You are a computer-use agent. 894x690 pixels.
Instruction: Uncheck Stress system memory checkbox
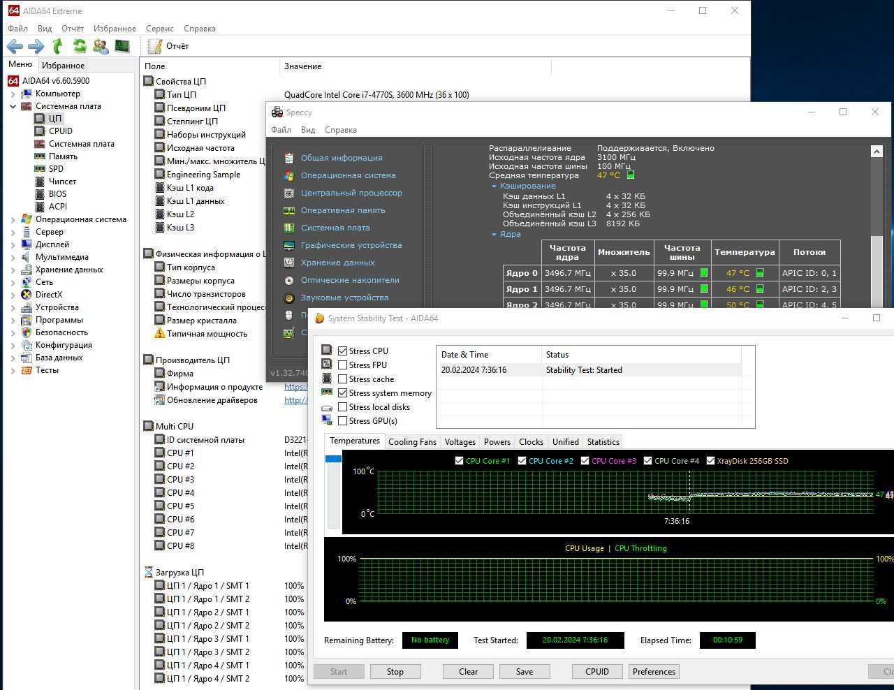(342, 393)
